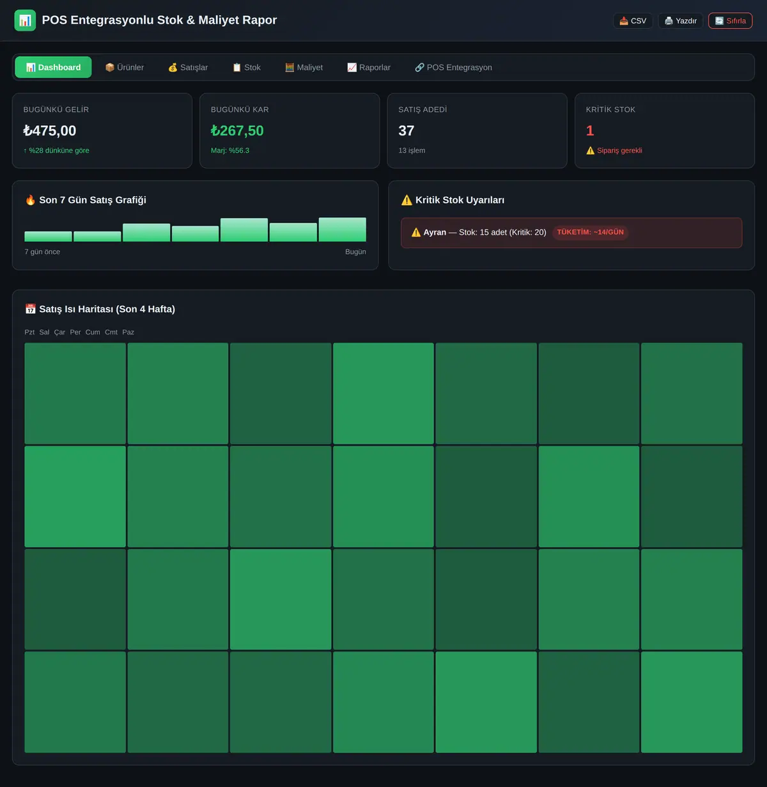
Task: Click the Marj: %56.3 text
Action: pyautogui.click(x=230, y=151)
